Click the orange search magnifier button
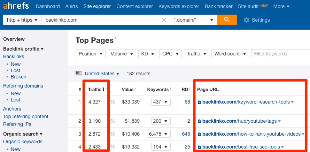 tap(227, 20)
